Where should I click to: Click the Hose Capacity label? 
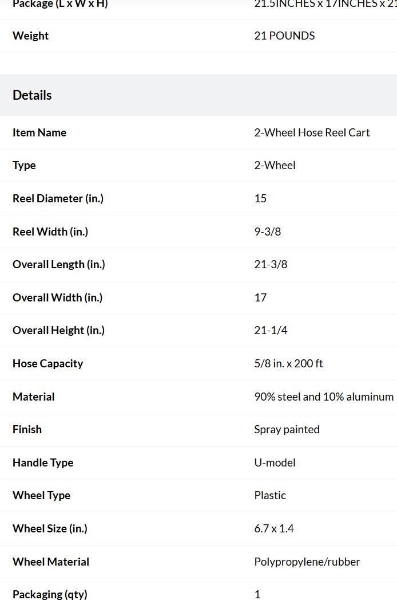click(x=47, y=363)
